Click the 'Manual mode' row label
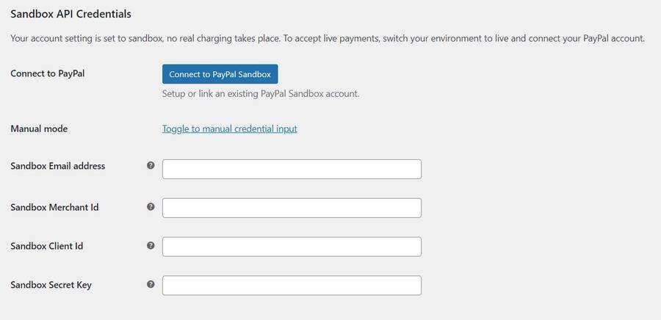Viewport: 661px width, 320px height. [39, 128]
